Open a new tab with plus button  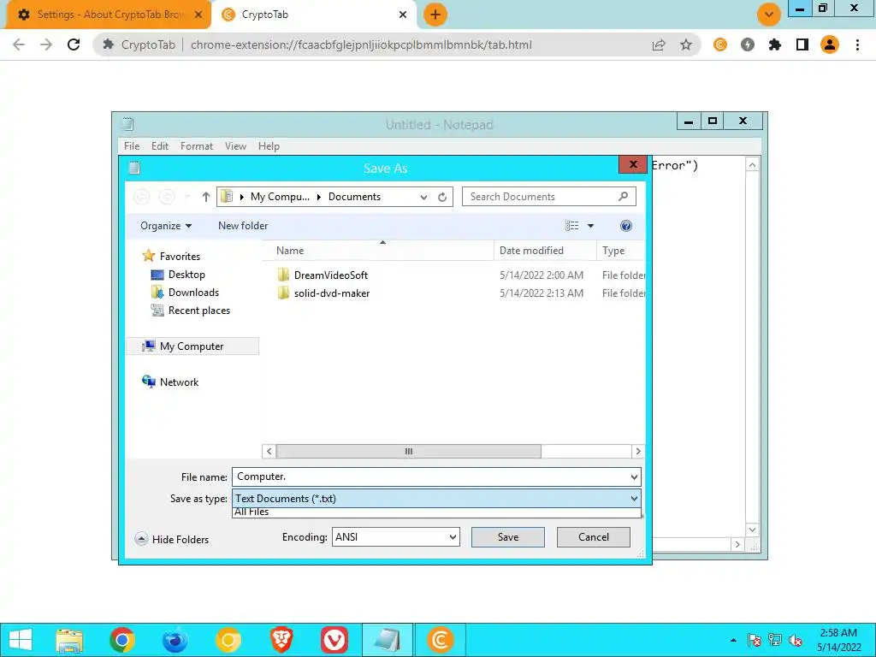point(435,15)
